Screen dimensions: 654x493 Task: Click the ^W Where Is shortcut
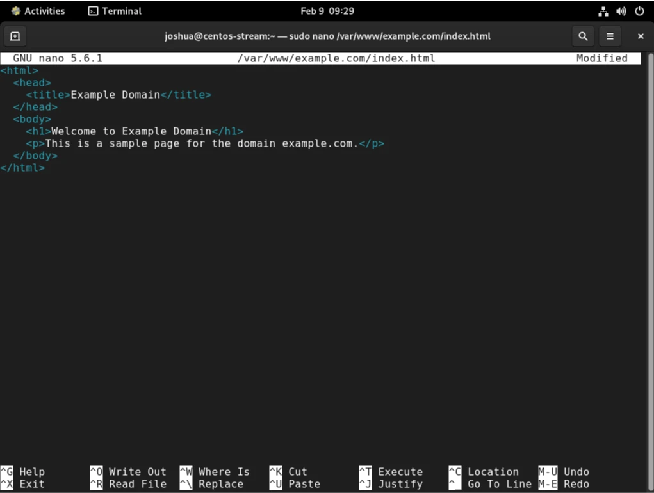pyautogui.click(x=215, y=472)
